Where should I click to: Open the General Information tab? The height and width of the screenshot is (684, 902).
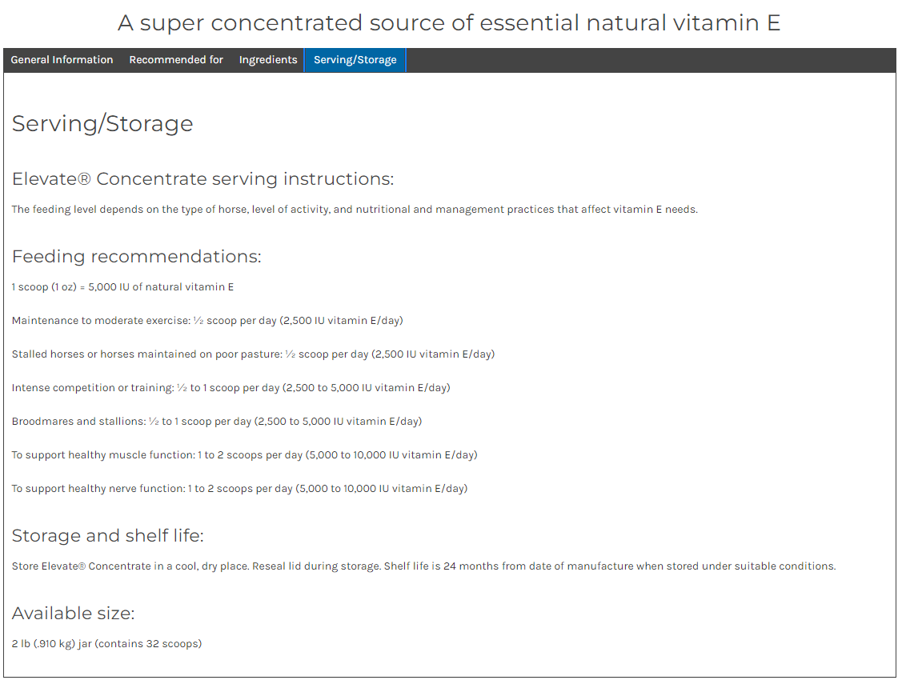[62, 60]
